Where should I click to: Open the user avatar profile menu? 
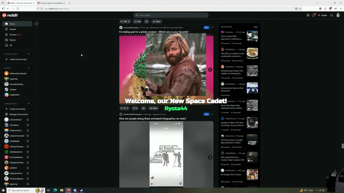point(338,15)
